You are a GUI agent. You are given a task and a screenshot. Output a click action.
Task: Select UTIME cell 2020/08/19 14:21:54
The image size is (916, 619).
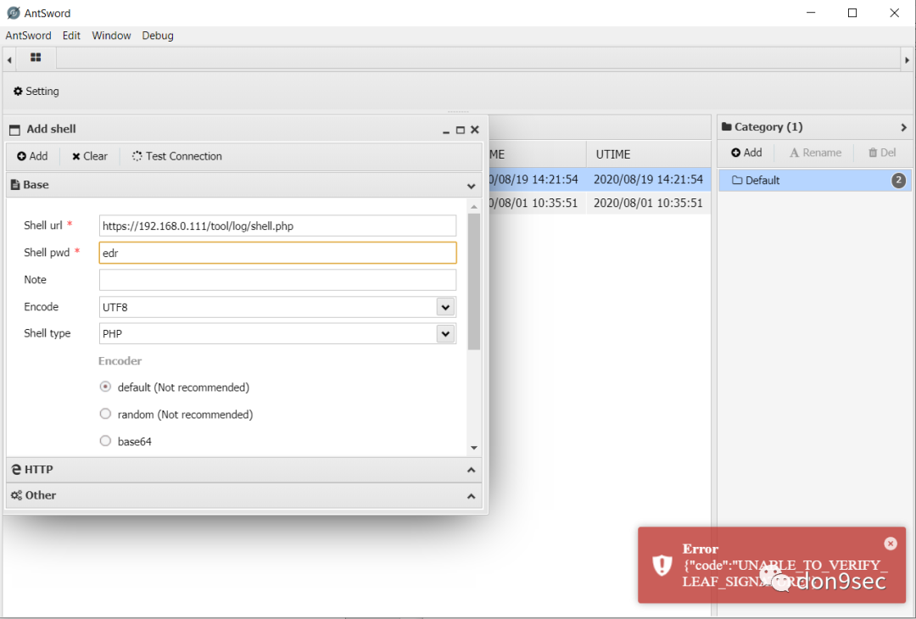click(649, 179)
